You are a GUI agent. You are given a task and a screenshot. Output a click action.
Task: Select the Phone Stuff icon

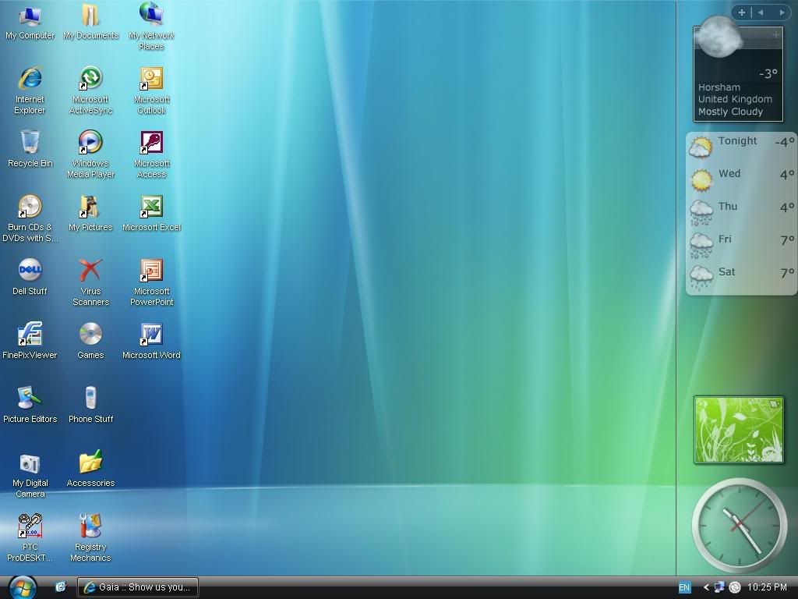point(90,405)
